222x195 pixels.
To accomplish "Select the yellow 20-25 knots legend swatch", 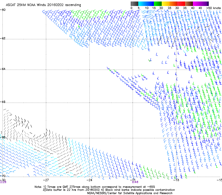I will pyautogui.click(x=166, y=4).
